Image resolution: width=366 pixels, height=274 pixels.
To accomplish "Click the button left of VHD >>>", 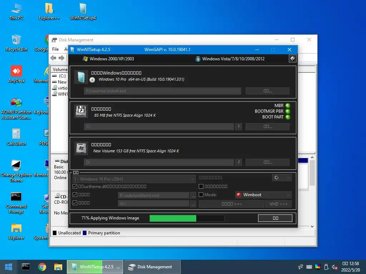I will (232, 204).
